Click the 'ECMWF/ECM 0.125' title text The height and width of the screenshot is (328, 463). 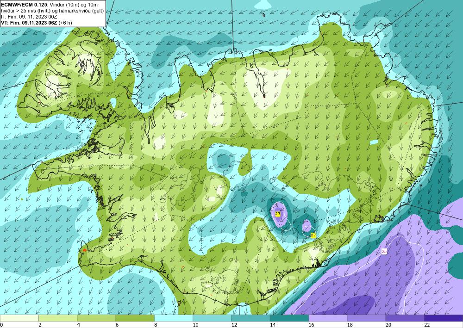click(x=23, y=5)
